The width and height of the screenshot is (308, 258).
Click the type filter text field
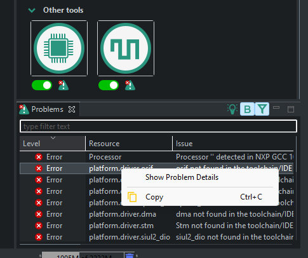click(x=158, y=126)
